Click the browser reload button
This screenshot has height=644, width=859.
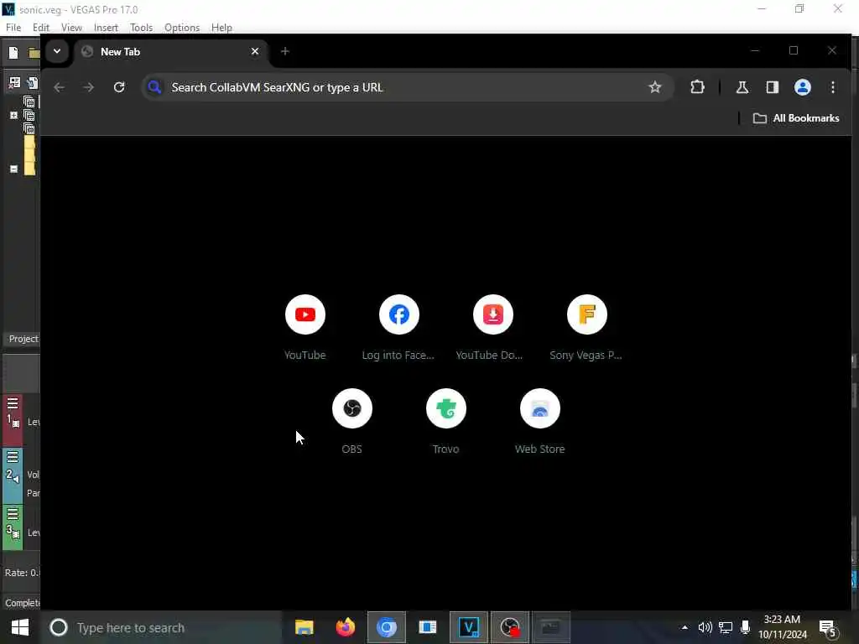119,87
